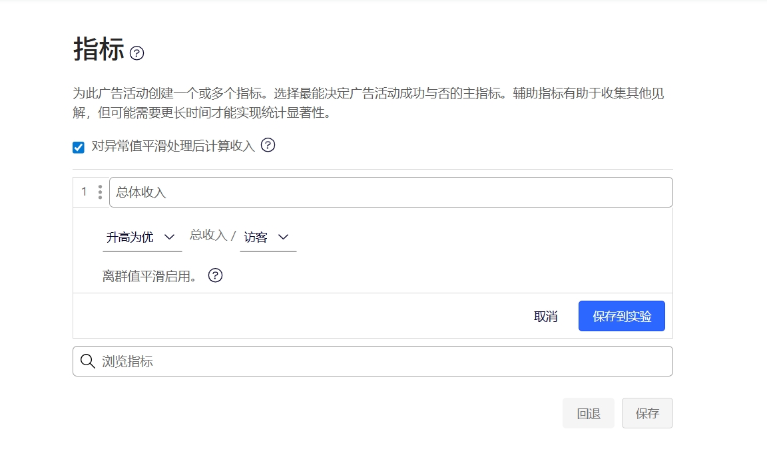Click the magnifier icon in 浏览指标 search
The height and width of the screenshot is (453, 767).
[88, 361]
